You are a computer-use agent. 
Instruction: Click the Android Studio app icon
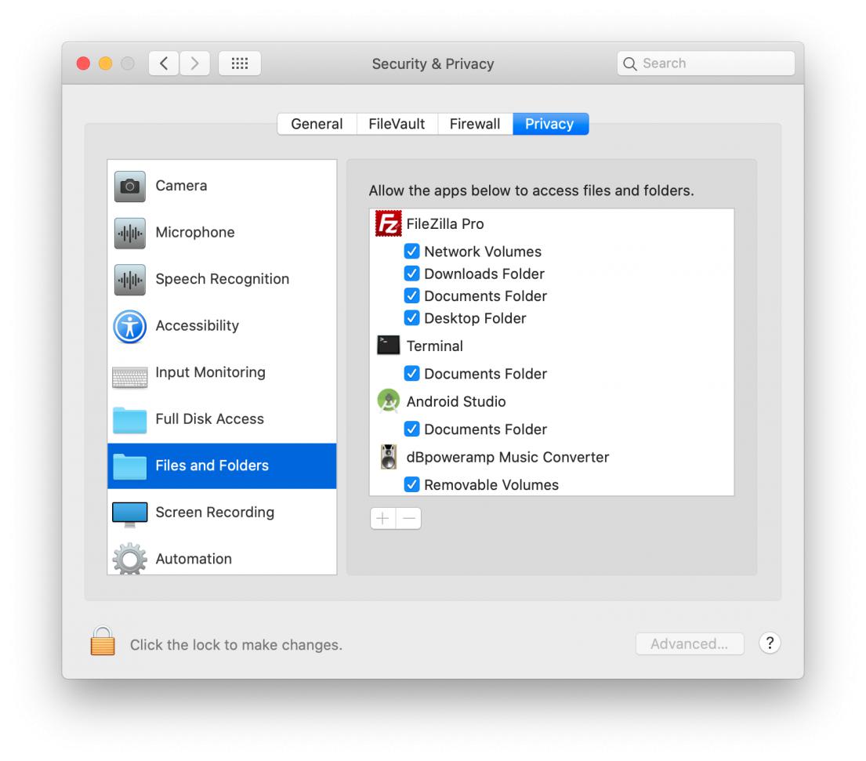[388, 401]
